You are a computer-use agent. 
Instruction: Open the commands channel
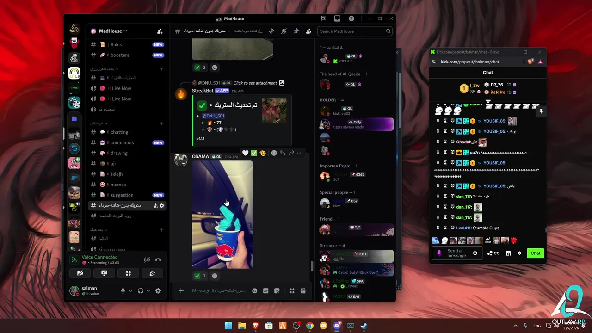(x=127, y=143)
